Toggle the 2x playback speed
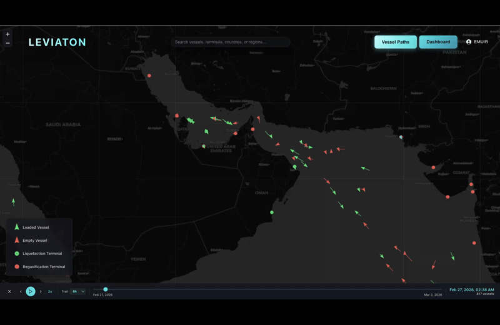Viewport: 500px width, 325px height. [x=50, y=291]
